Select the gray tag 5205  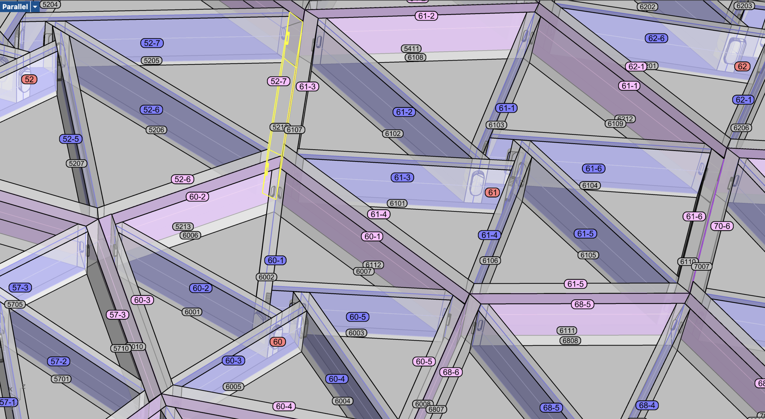151,60
